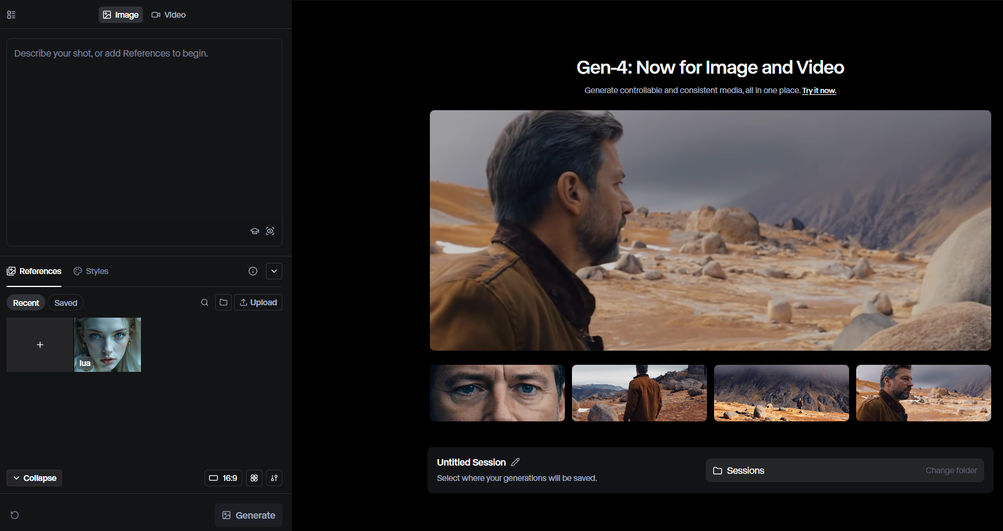Add a new reference with the plus tile
This screenshot has width=1003, height=531.
pos(40,345)
